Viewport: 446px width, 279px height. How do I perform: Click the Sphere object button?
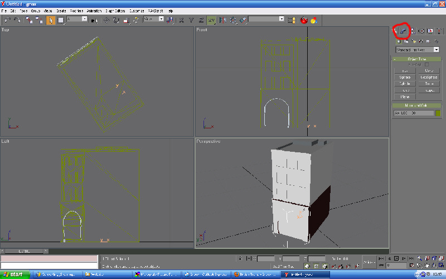click(x=405, y=77)
